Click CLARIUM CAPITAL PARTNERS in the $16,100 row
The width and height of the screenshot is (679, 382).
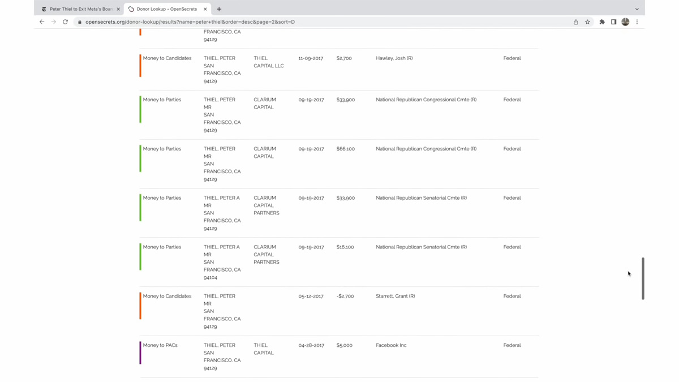tap(267, 255)
